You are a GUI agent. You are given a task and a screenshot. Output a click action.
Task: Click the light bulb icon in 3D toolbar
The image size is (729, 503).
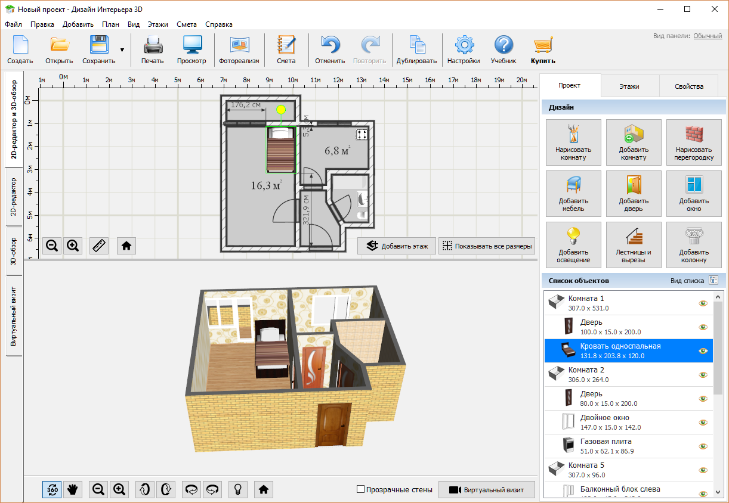(237, 489)
